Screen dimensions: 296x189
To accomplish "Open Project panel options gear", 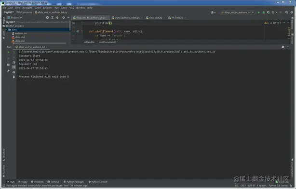I will click(x=64, y=17).
